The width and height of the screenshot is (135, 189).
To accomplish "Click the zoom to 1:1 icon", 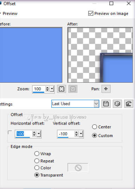I will [x=73, y=89].
